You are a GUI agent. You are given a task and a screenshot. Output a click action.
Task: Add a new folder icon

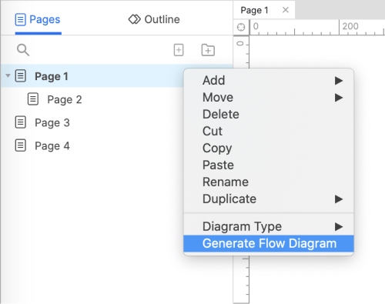point(208,50)
